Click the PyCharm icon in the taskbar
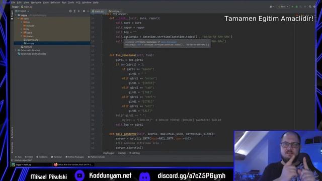Screen dimensions: 322x181 click(14, 164)
